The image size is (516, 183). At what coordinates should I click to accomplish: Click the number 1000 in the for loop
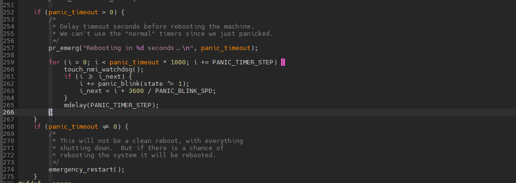(x=178, y=62)
